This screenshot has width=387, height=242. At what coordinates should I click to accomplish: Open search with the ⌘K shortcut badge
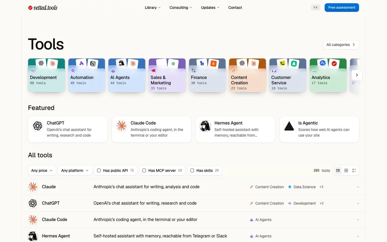coord(316,7)
